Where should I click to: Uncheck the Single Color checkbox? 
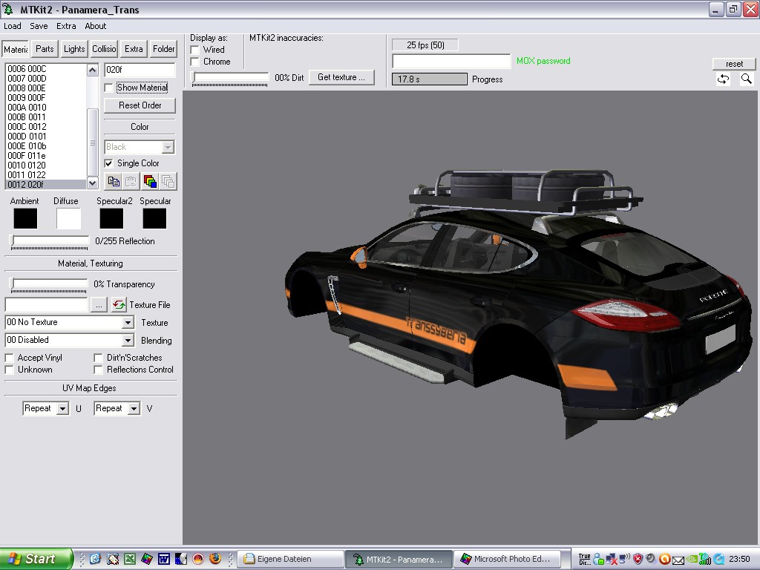coord(108,163)
